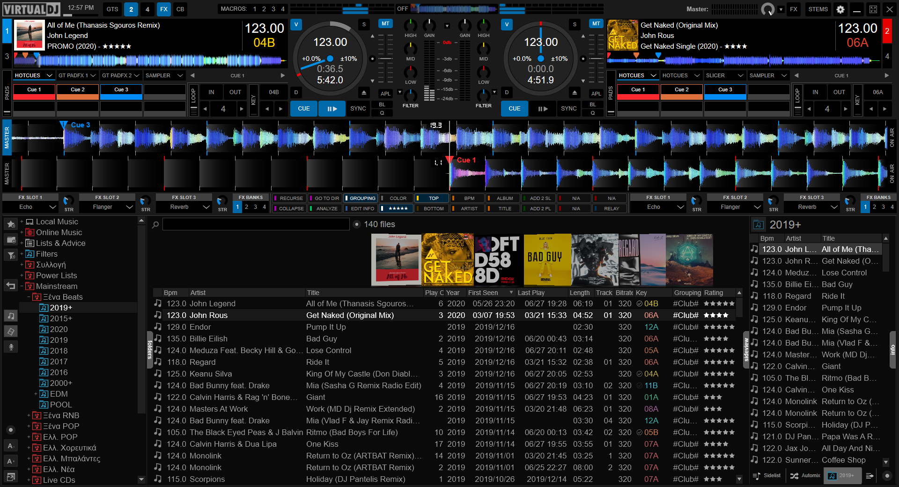Screen dimensions: 899x487
Task: Open the HOTCUES dropdown on the left deck
Action: pos(33,75)
